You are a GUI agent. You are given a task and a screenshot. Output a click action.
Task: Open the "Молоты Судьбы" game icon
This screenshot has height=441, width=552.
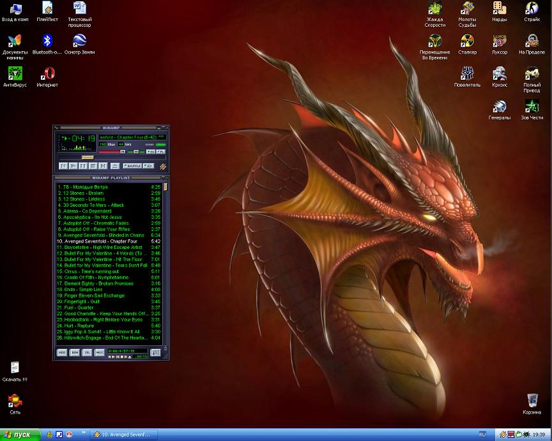(x=467, y=15)
